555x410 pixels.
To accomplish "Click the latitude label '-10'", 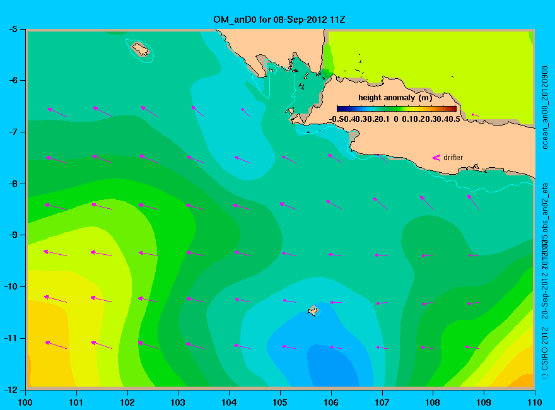I will 11,286.
